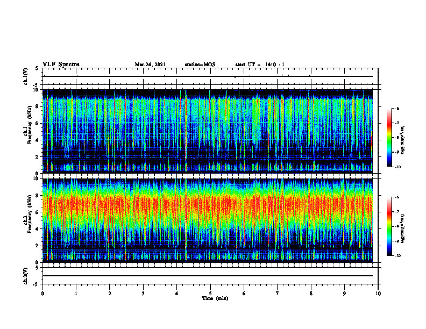The image size is (426, 329).
Task: Click the time axis tick label "7"
Action: (278, 294)
